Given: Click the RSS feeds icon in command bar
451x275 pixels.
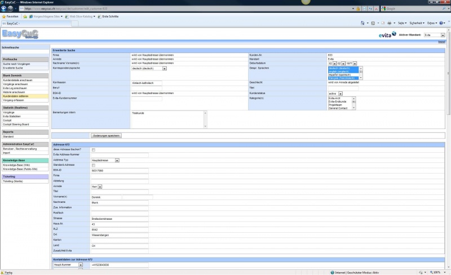Looking at the screenshot, I should point(373,23).
